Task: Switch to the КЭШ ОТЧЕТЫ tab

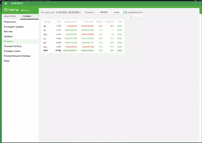Action: click(x=10, y=16)
